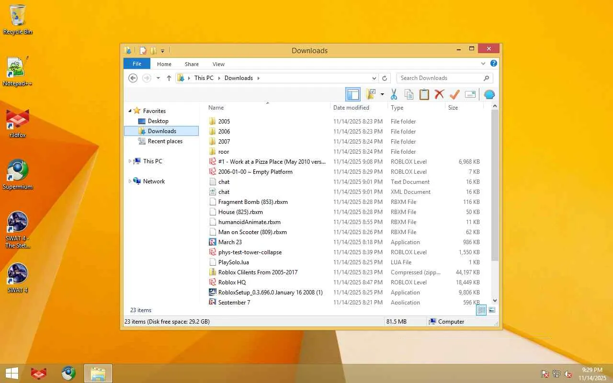Open the blue shell settings icon
This screenshot has height=383, width=613.
pos(489,94)
